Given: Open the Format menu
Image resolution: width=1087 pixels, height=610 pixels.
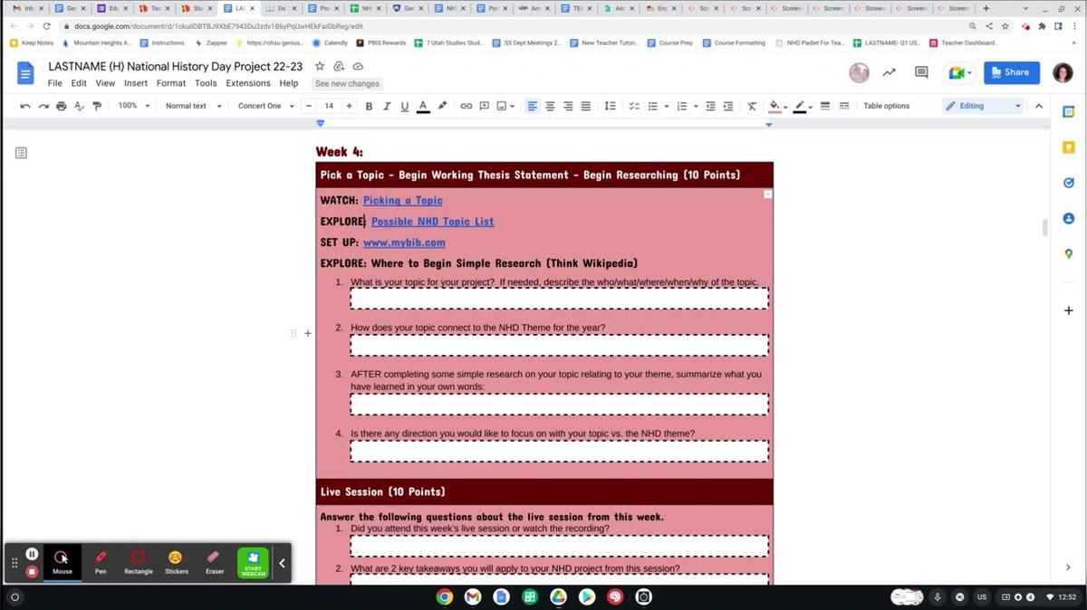Looking at the screenshot, I should point(170,82).
